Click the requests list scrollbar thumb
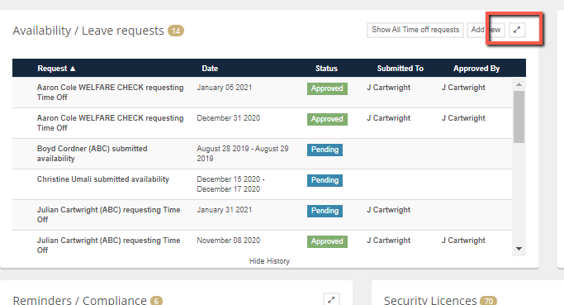Screen dimensions: 564x305 tap(519, 117)
